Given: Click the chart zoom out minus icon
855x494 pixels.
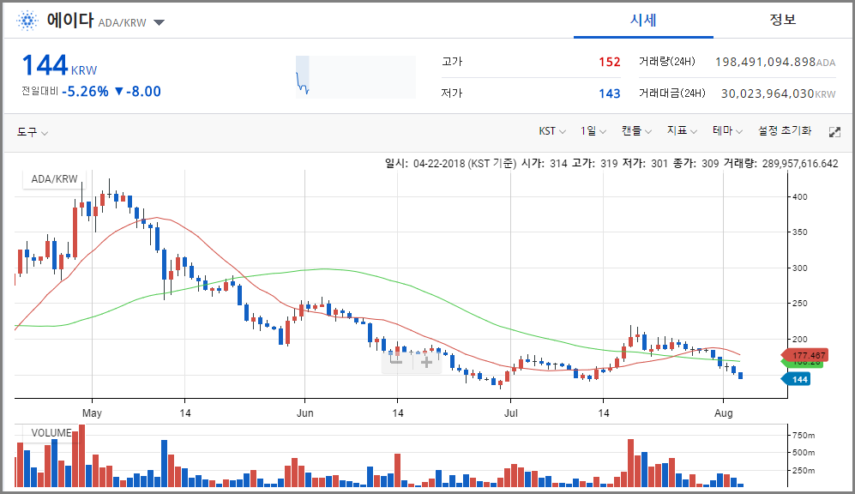Looking at the screenshot, I should pos(396,361).
